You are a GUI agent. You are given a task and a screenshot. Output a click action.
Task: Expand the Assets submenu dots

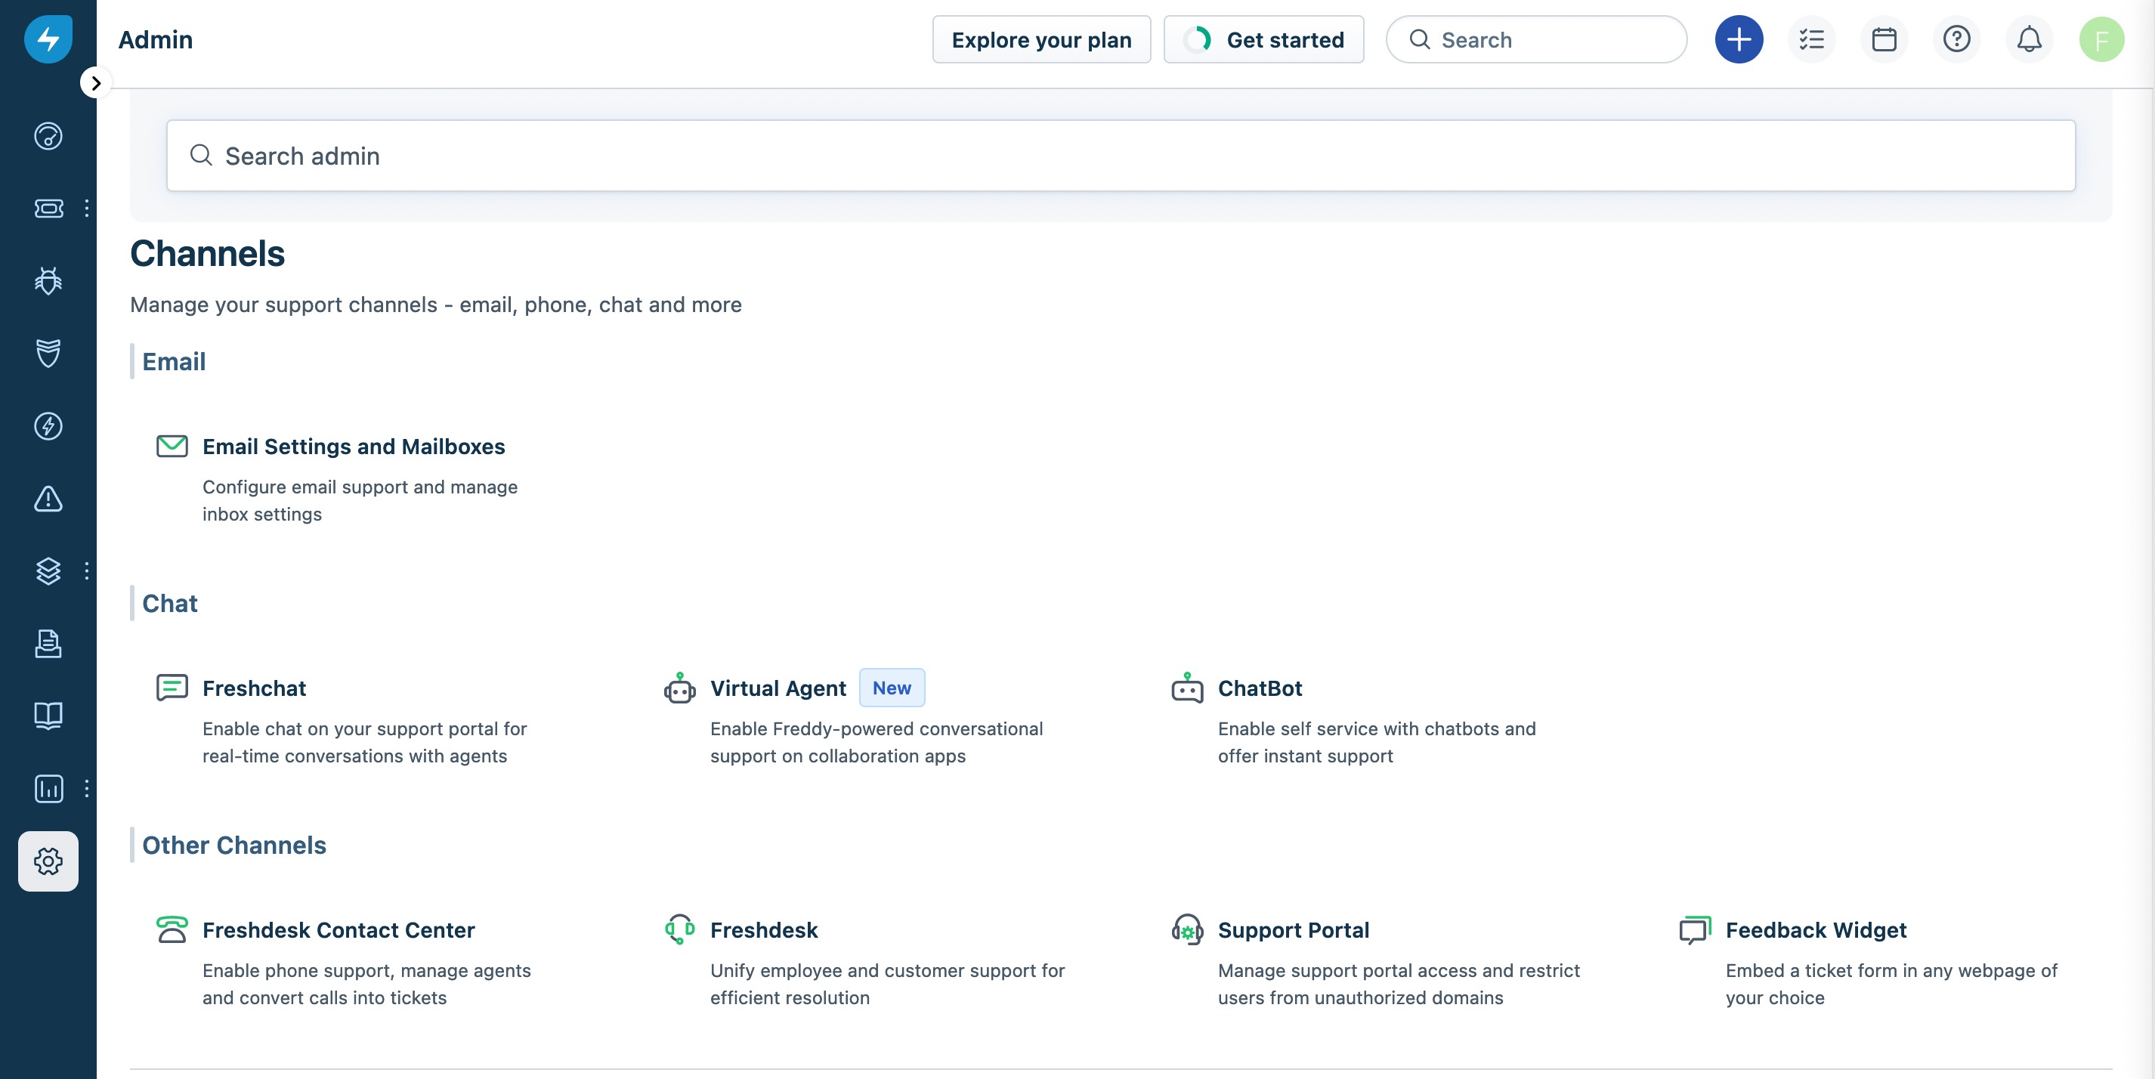[x=86, y=570]
